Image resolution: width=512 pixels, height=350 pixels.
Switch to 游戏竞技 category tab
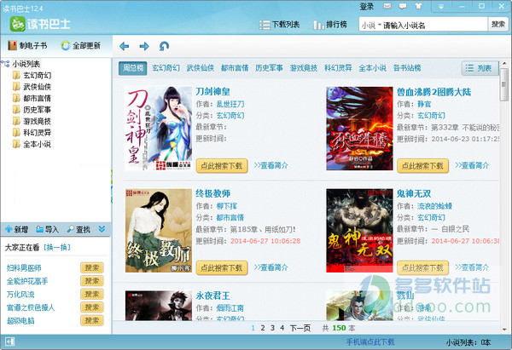click(x=304, y=68)
